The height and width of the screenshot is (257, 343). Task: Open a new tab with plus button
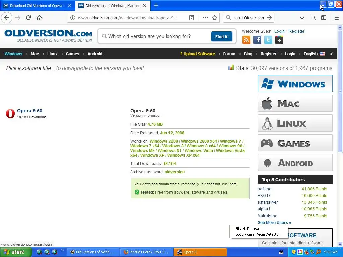pyautogui.click(x=156, y=5)
